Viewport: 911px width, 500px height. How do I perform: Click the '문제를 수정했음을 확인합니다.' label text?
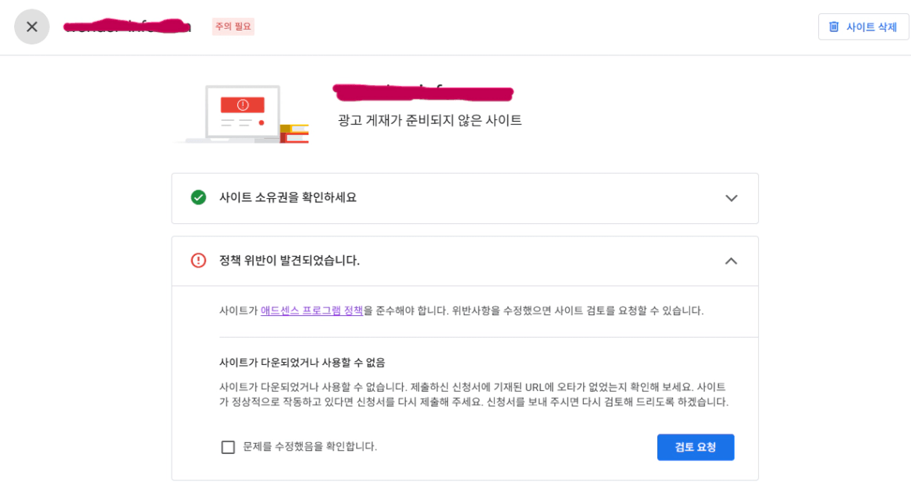click(x=310, y=447)
